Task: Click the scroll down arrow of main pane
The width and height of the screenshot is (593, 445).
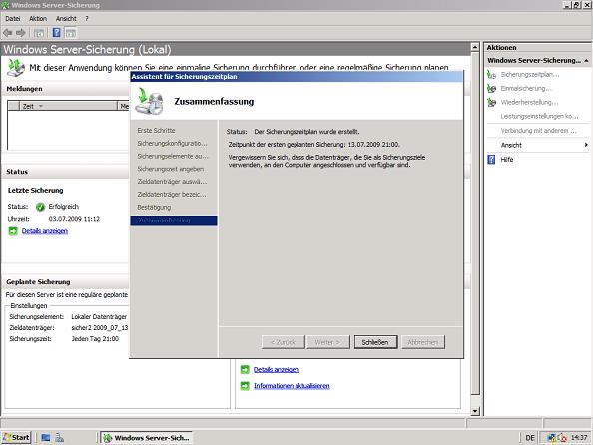Action: pyautogui.click(x=475, y=411)
